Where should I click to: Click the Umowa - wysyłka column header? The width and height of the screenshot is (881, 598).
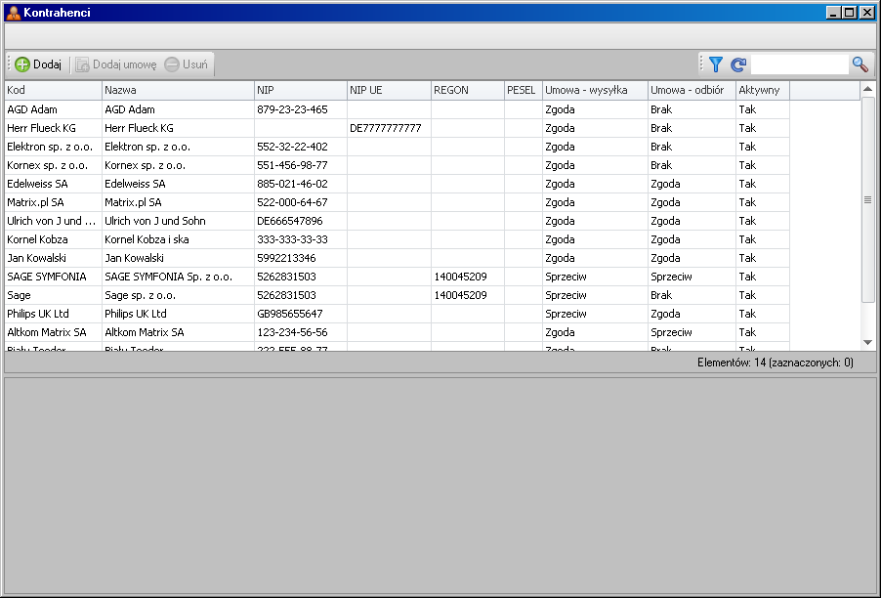pyautogui.click(x=594, y=90)
